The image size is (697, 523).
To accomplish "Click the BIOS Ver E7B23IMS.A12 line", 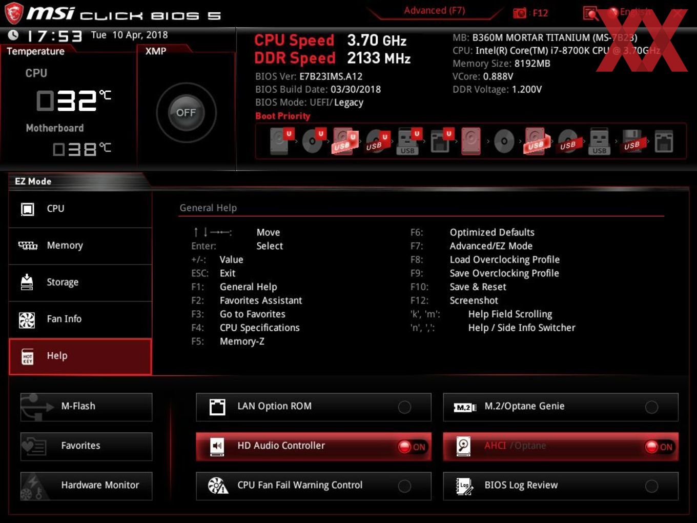I will (x=309, y=76).
